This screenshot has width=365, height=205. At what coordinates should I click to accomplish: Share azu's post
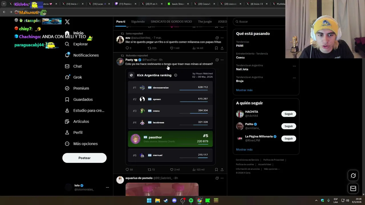(222, 48)
